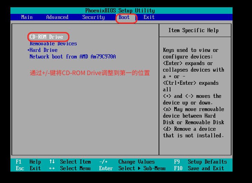Click the Setup Defaults legend text
The height and width of the screenshot is (183, 252).
tap(207, 162)
